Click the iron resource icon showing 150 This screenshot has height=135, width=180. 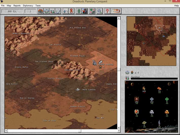[x=152, y=99]
